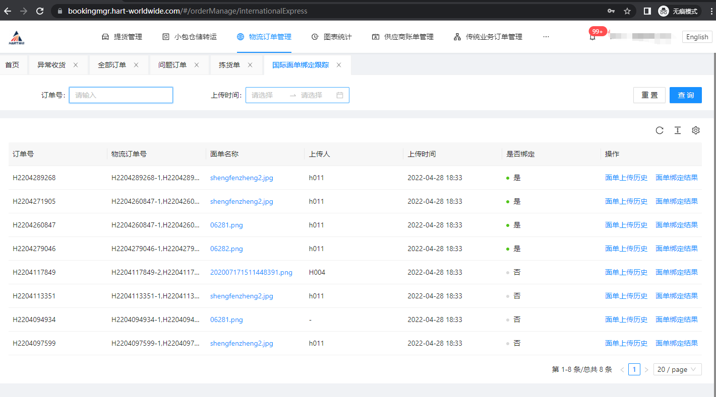Click the calendar icon in upload time field
The height and width of the screenshot is (397, 716).
tap(340, 95)
